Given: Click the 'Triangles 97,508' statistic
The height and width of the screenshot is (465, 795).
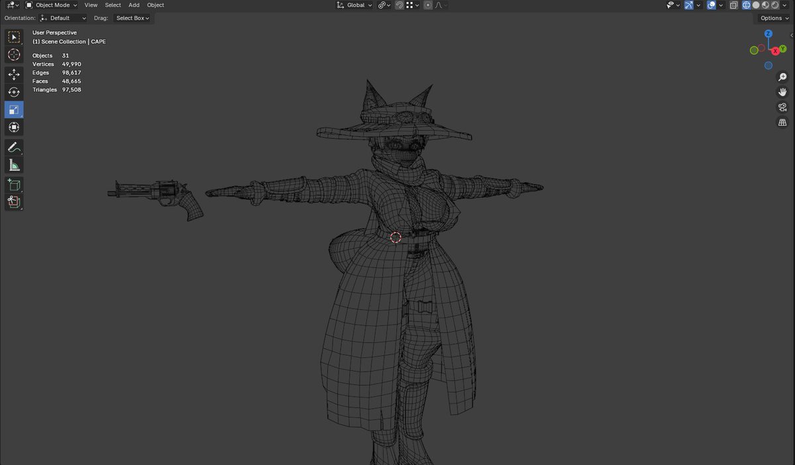Looking at the screenshot, I should point(57,89).
